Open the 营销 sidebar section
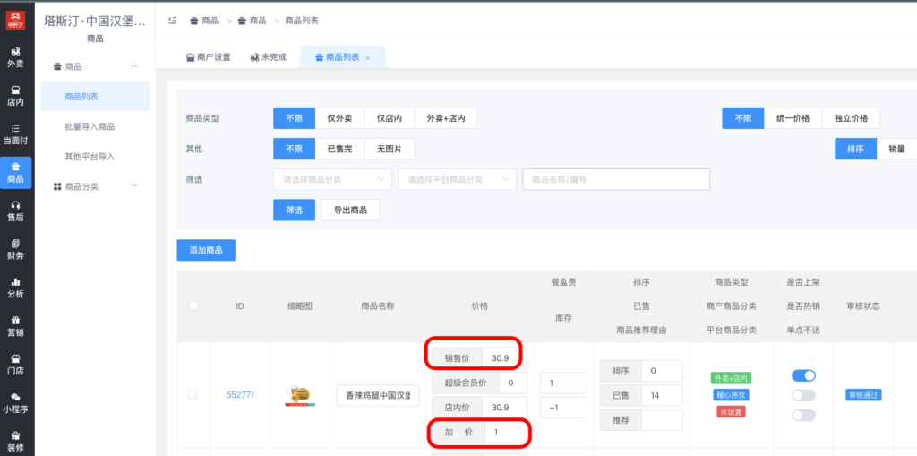The height and width of the screenshot is (456, 917). click(x=16, y=326)
